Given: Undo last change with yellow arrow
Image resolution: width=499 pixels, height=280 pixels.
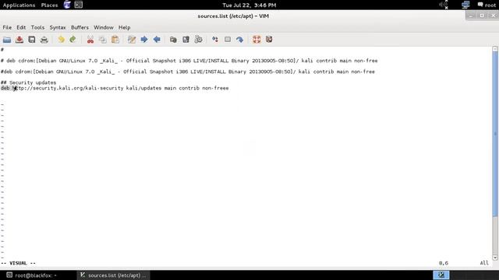Looking at the screenshot, I should pyautogui.click(x=61, y=40).
